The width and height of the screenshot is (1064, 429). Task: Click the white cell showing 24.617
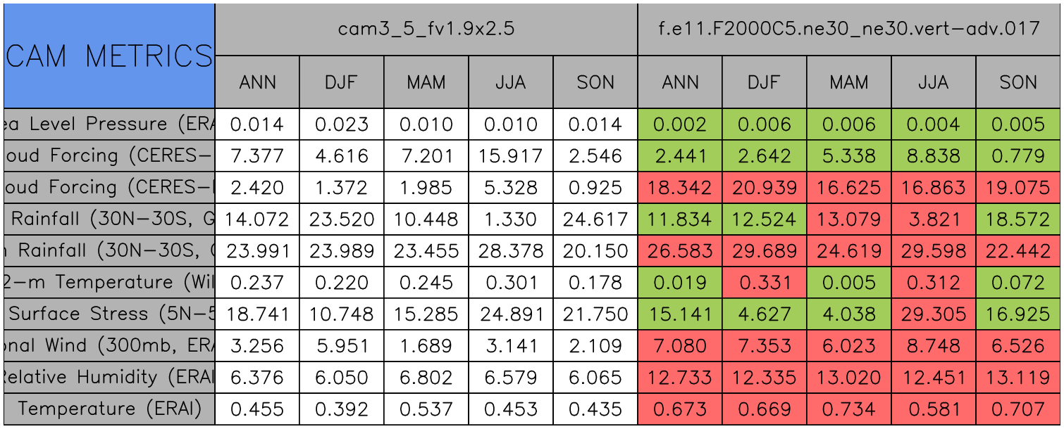(595, 219)
